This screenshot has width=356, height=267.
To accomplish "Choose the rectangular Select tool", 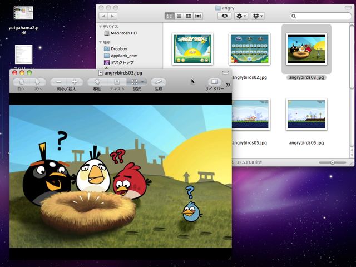I will 134,82.
